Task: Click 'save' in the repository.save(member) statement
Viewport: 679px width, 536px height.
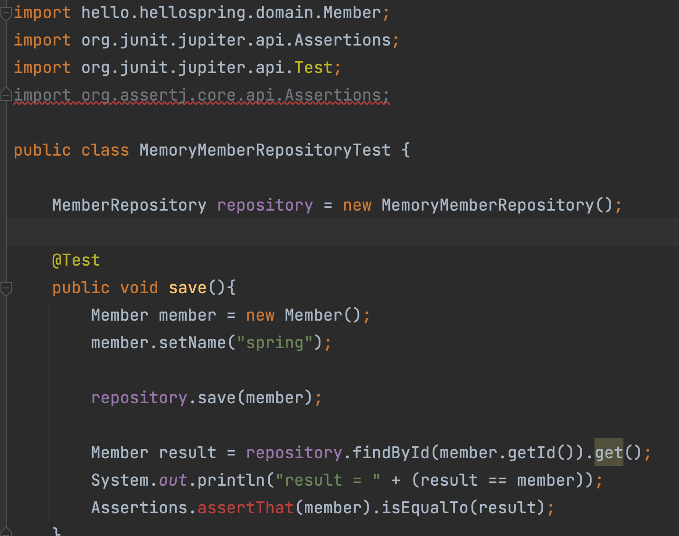Action: pyautogui.click(x=217, y=398)
